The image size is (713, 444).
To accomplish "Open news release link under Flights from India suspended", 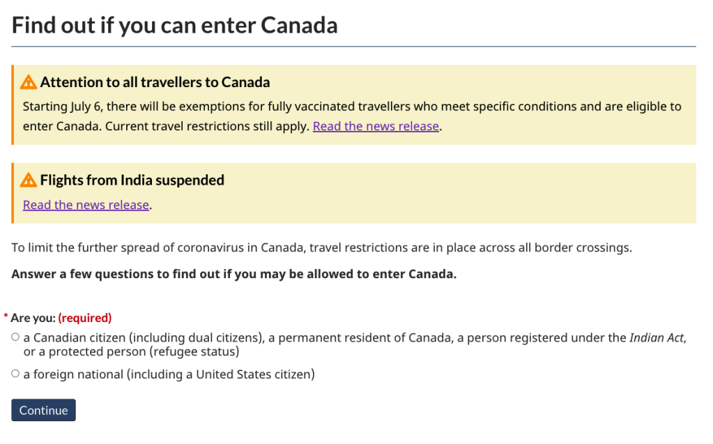I will (86, 205).
